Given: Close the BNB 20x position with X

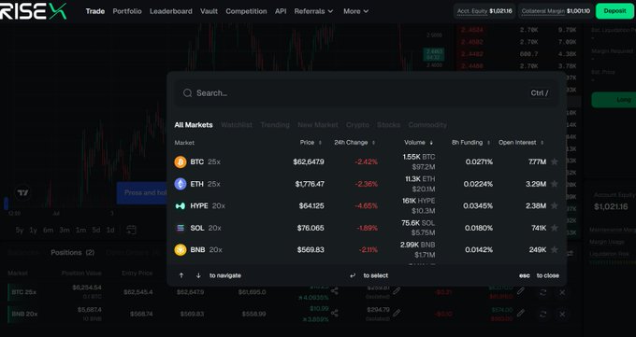Looking at the screenshot, I should pyautogui.click(x=562, y=314).
